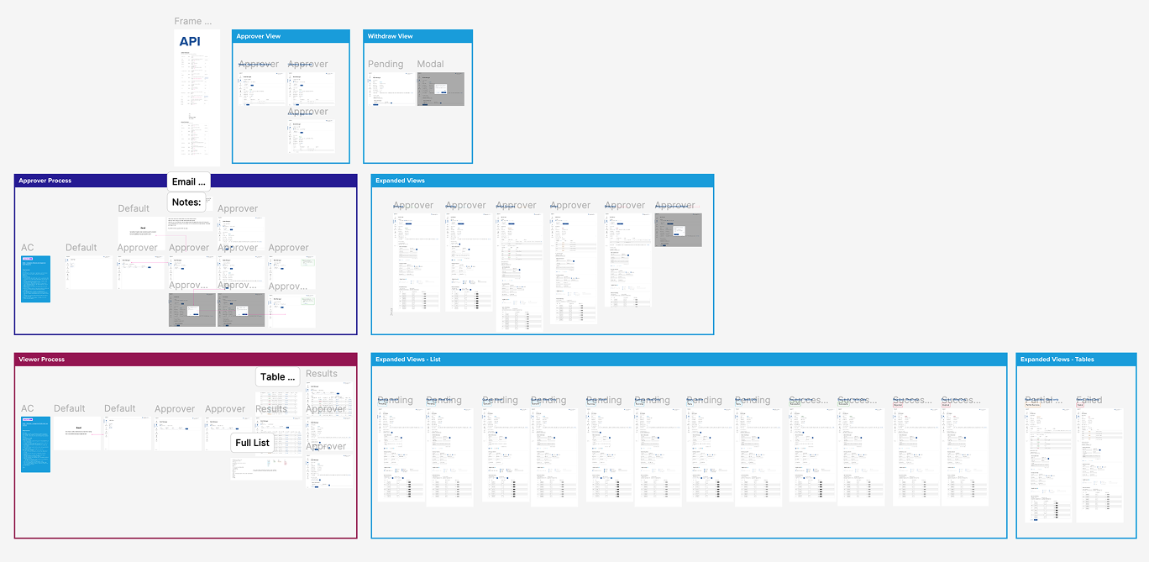The image size is (1149, 562).
Task: Select the "API" frame thumbnail
Action: [197, 95]
